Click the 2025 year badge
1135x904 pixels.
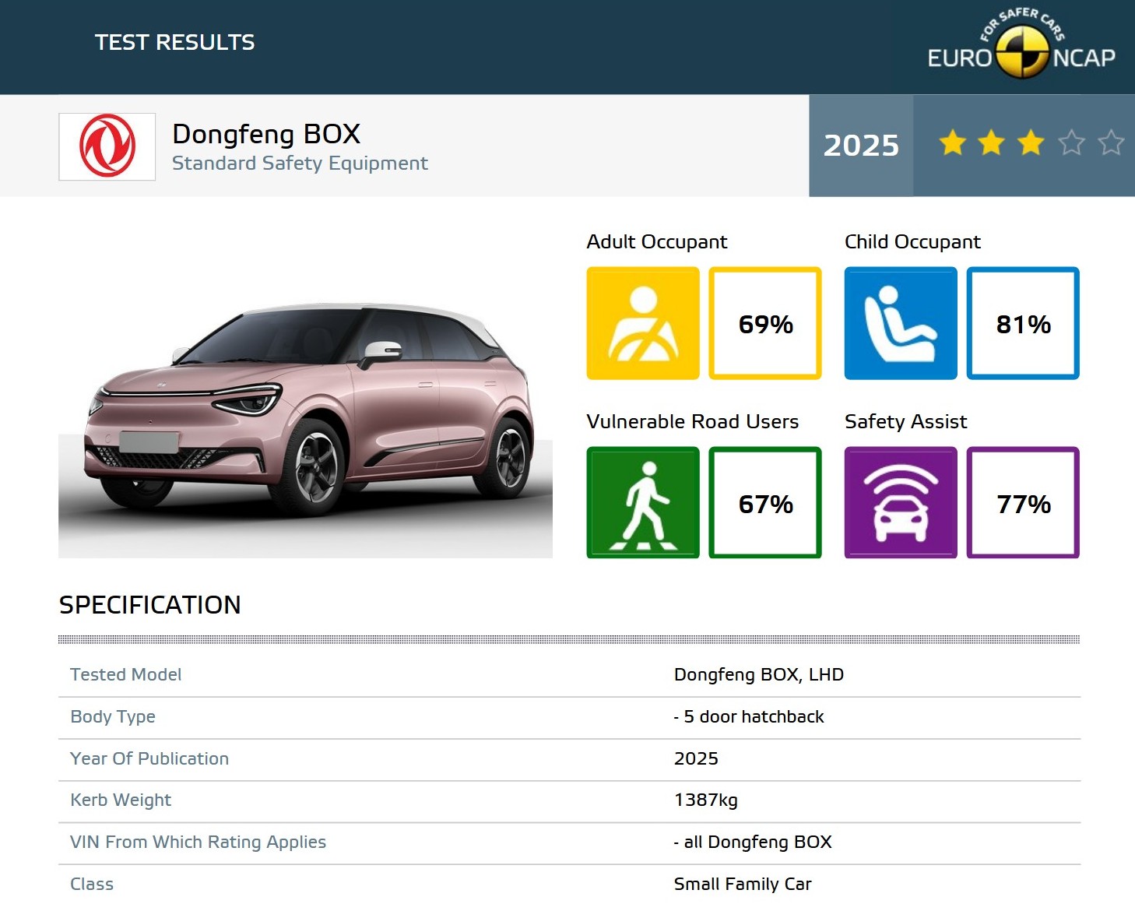[861, 146]
